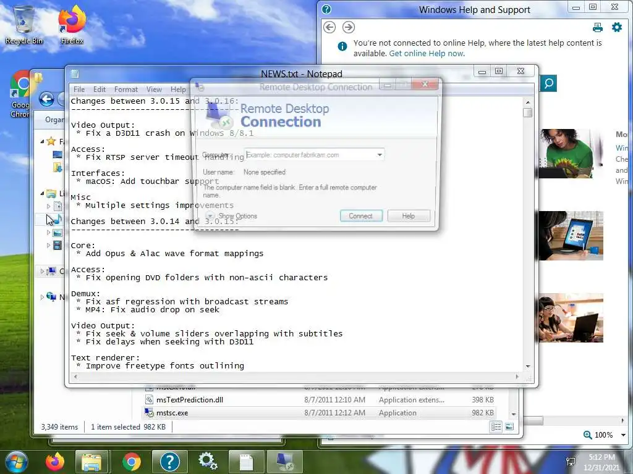Screen dimensions: 633x474
Task: Click the taskbar clock showing 5:12 PM
Action: tap(601, 462)
